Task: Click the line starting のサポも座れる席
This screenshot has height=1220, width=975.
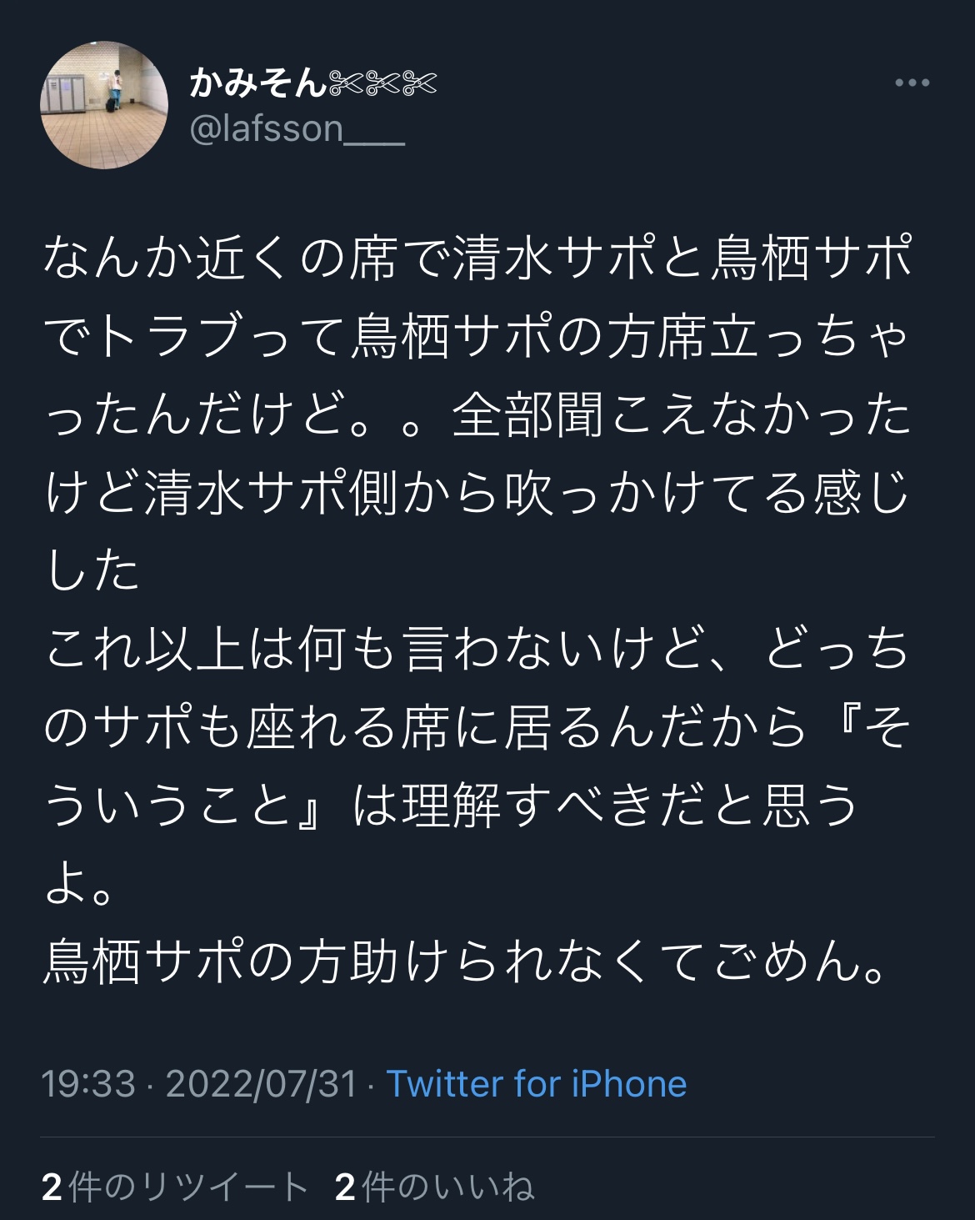Action: tap(477, 730)
